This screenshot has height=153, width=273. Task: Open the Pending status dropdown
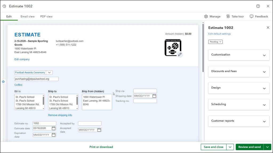(x=215, y=42)
